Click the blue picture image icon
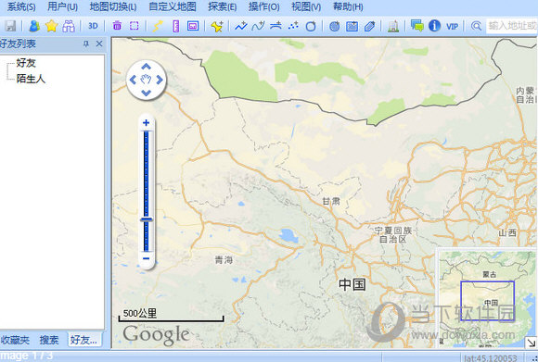Screen dimensions: 538x362 (352, 26)
